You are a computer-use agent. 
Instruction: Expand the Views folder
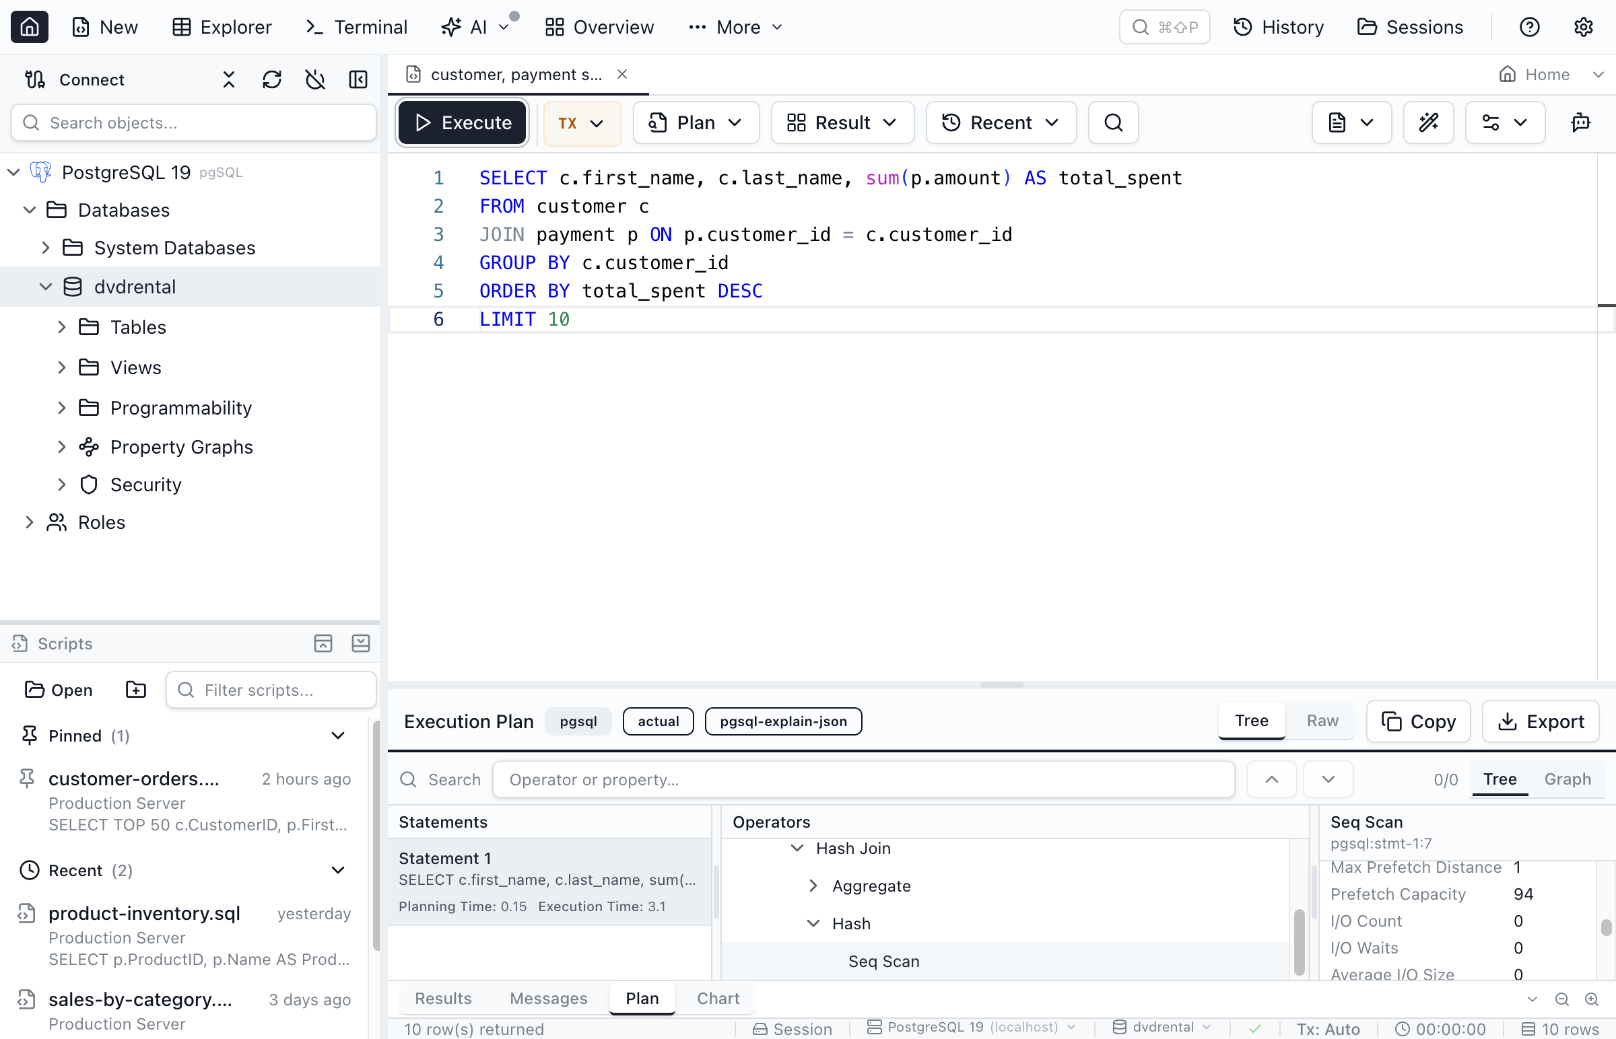click(x=61, y=367)
